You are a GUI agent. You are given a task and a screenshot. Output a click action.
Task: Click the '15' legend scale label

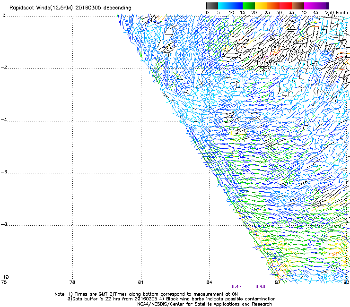click(x=243, y=13)
